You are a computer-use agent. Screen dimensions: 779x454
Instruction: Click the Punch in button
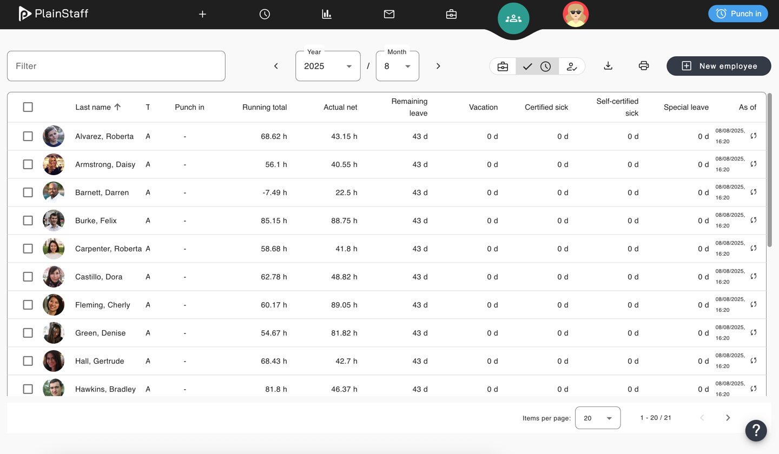pos(738,14)
